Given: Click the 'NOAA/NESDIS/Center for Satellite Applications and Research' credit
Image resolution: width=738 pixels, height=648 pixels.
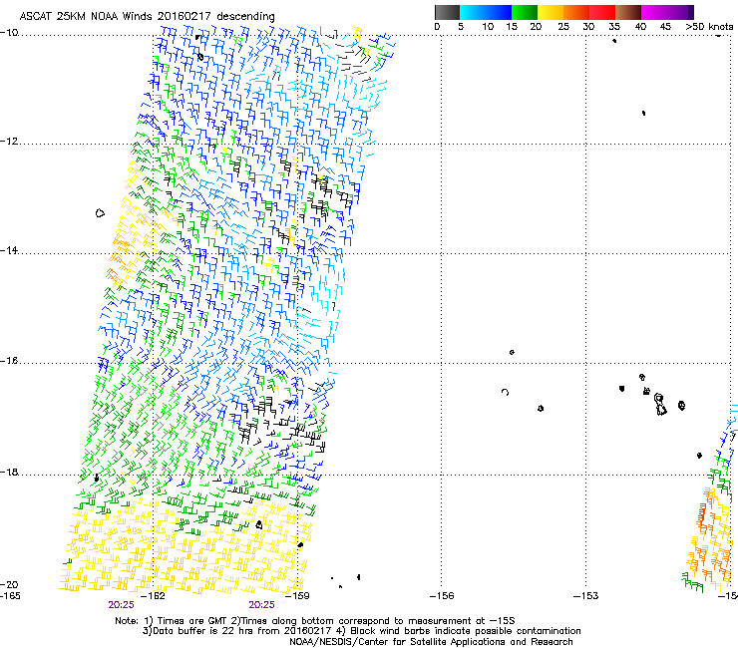Looking at the screenshot, I should click(431, 642).
